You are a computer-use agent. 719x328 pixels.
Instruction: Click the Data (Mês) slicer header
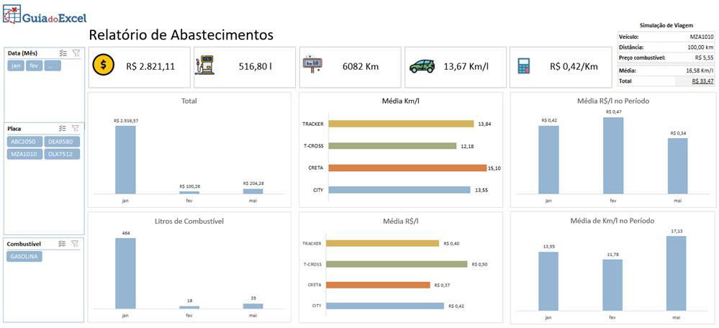22,53
